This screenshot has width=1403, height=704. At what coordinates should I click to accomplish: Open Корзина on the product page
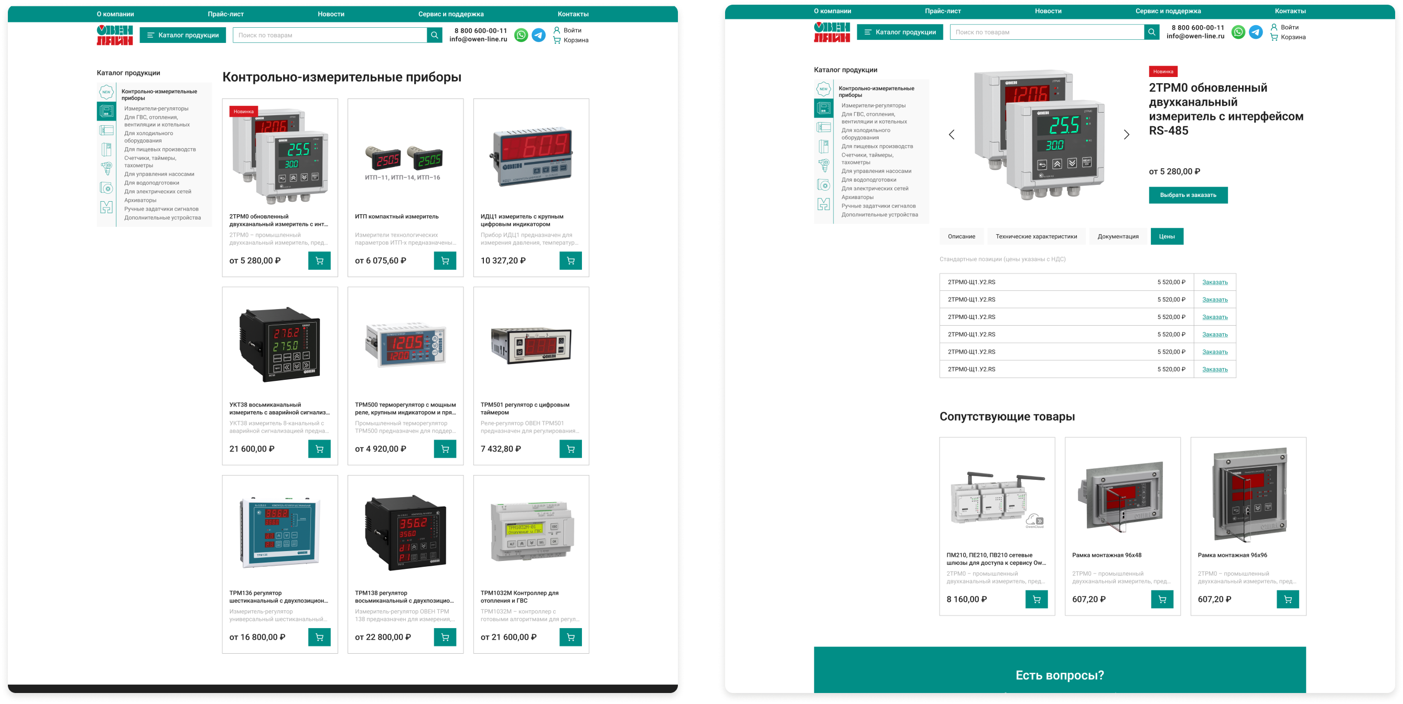click(x=1288, y=37)
